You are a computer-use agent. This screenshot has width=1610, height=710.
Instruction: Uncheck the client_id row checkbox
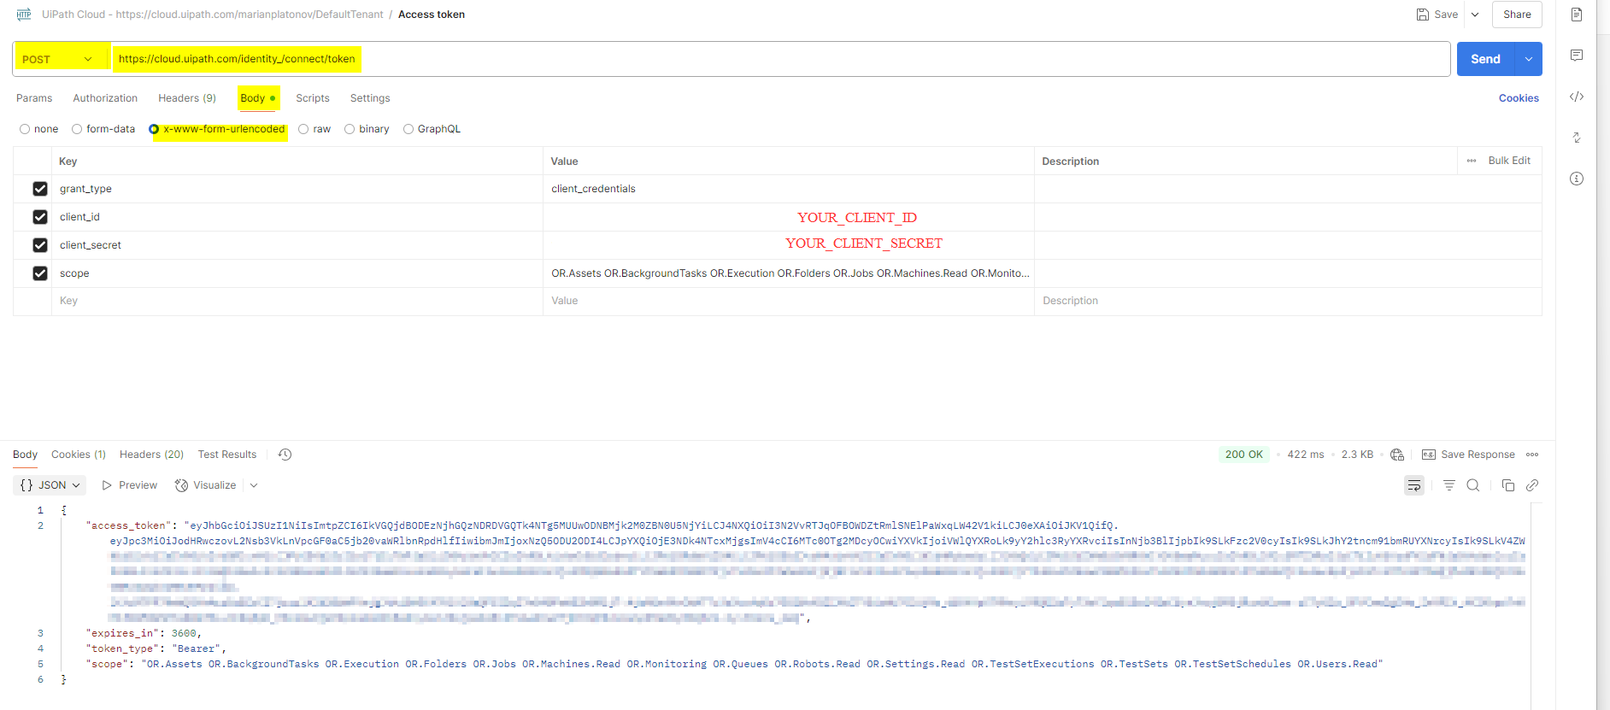point(40,217)
